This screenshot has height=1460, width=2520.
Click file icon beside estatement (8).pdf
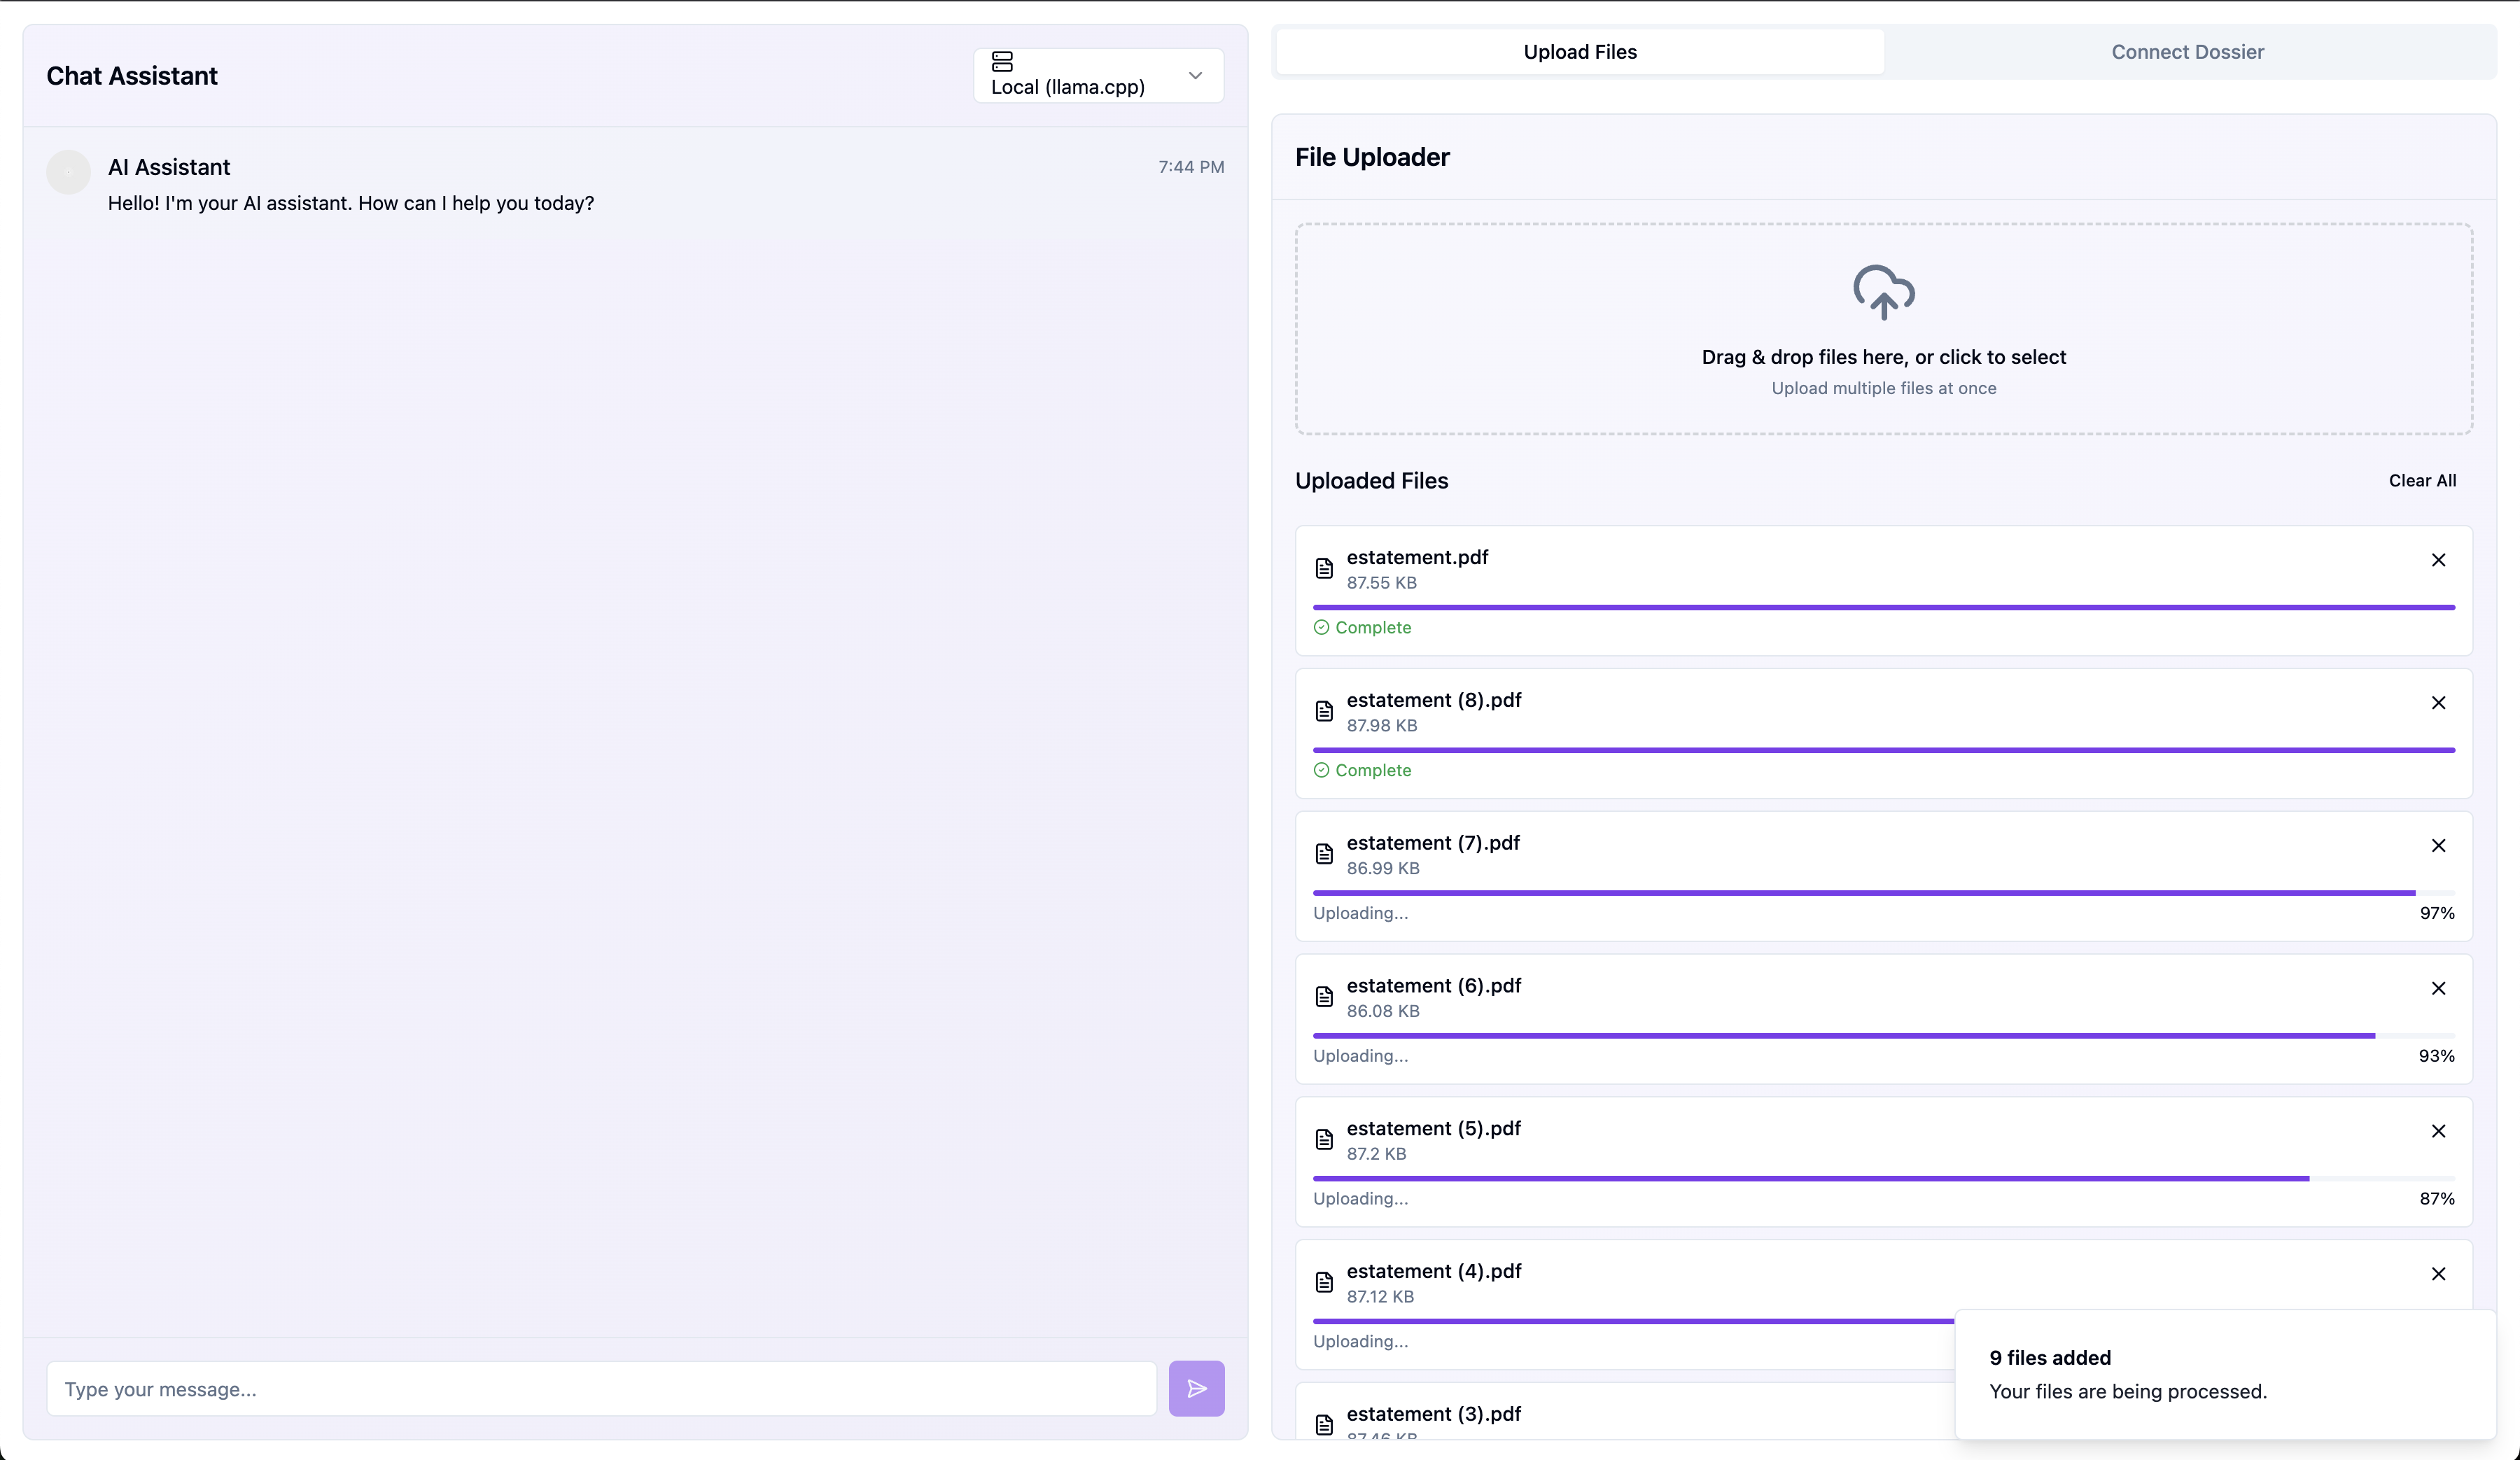coord(1324,712)
